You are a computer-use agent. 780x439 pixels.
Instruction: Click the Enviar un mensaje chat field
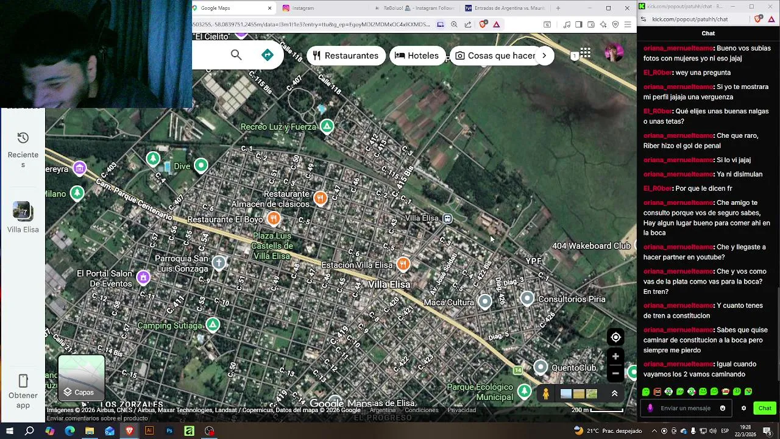(x=686, y=408)
